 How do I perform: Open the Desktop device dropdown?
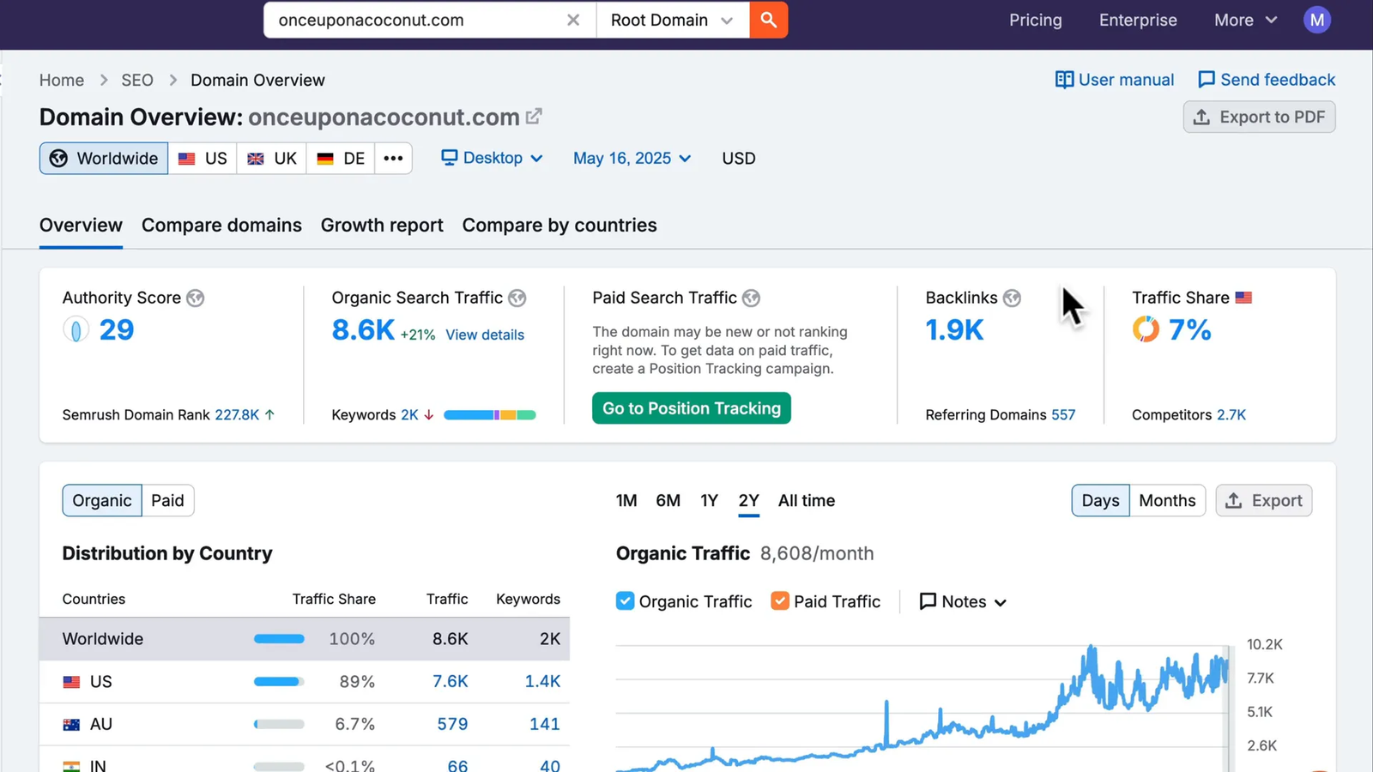492,158
